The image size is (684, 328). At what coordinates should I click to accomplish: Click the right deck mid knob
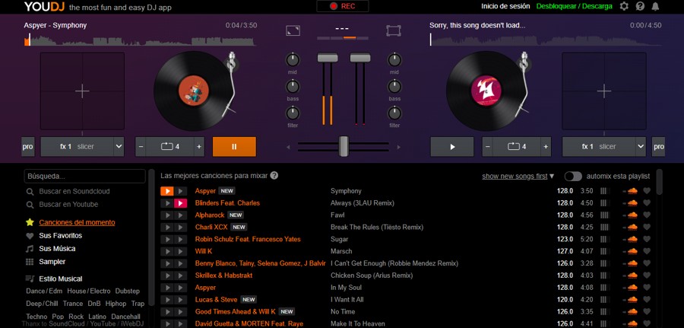tap(394, 60)
